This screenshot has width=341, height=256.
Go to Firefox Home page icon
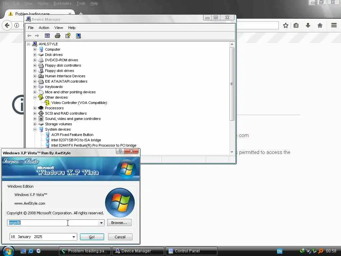pos(320,25)
